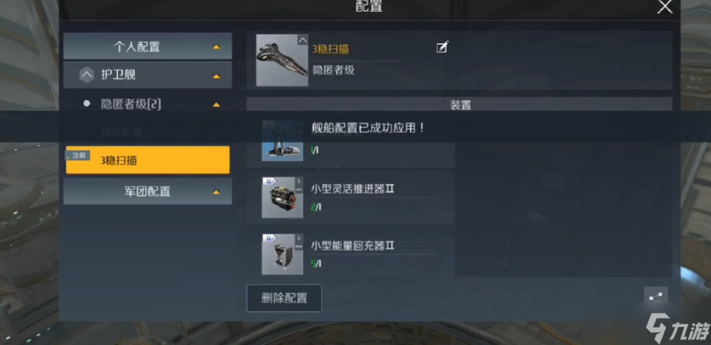Click the 装置 section header
Image resolution: width=711 pixels, height=345 pixels.
459,104
